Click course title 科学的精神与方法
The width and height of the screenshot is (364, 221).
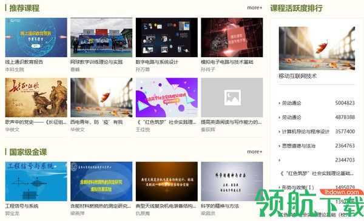pos(220,206)
